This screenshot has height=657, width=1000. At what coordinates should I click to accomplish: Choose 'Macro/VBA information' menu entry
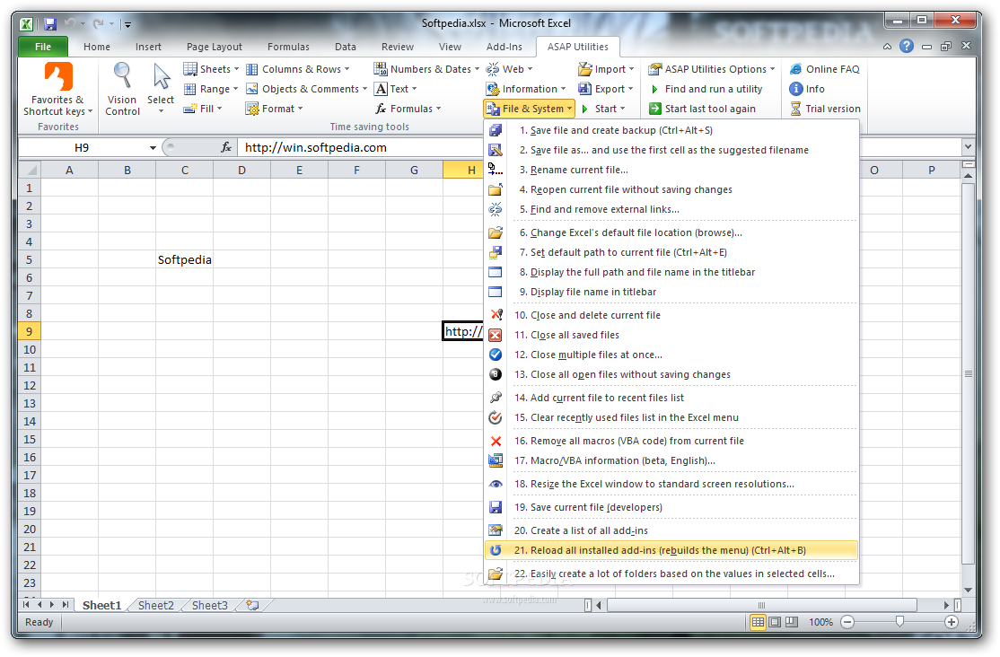671,460
